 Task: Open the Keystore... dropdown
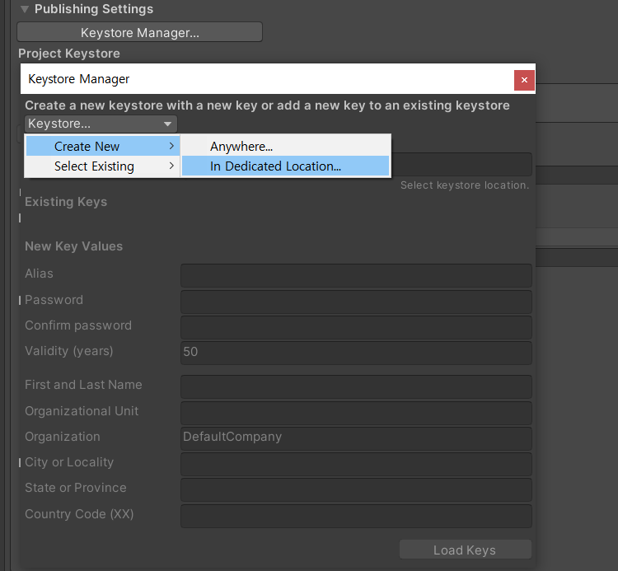click(101, 124)
